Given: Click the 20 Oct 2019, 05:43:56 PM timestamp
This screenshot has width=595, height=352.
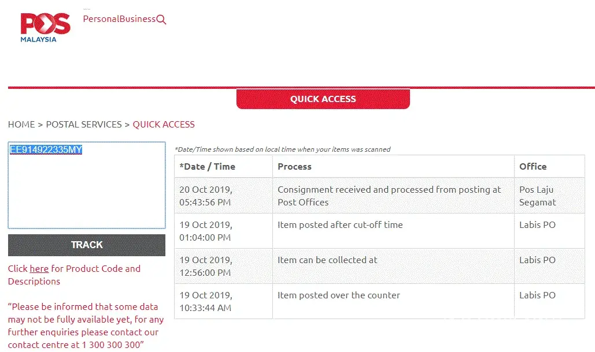Looking at the screenshot, I should click(x=206, y=196).
